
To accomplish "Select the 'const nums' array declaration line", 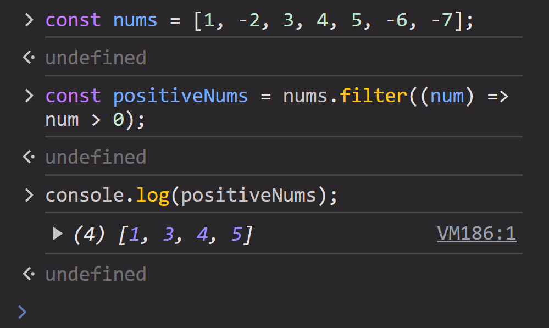I will [259, 20].
